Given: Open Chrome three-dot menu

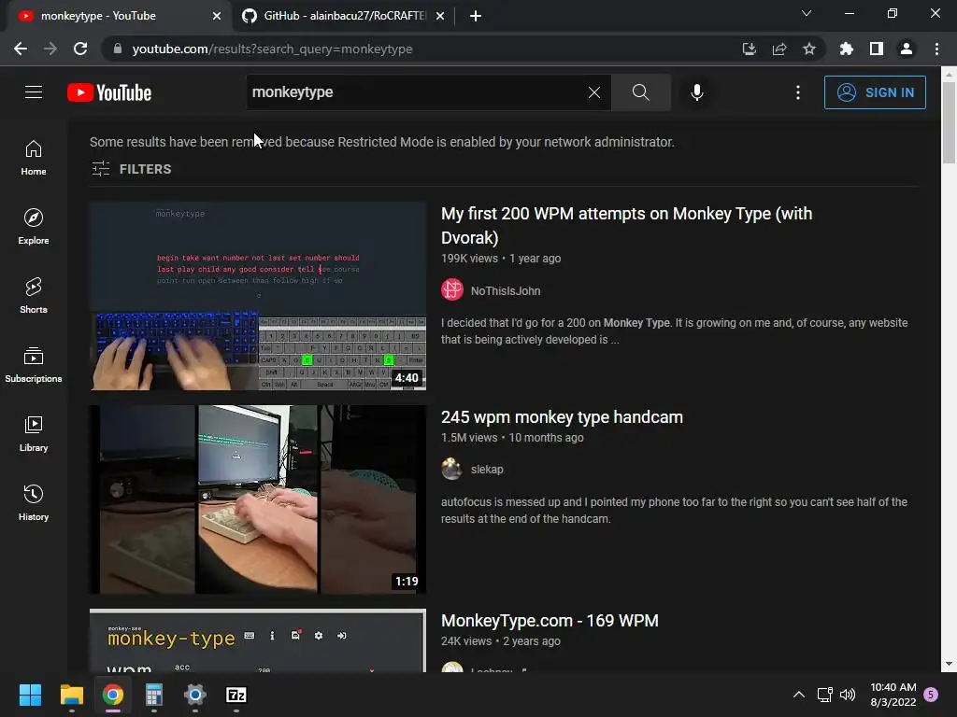Looking at the screenshot, I should 936,49.
